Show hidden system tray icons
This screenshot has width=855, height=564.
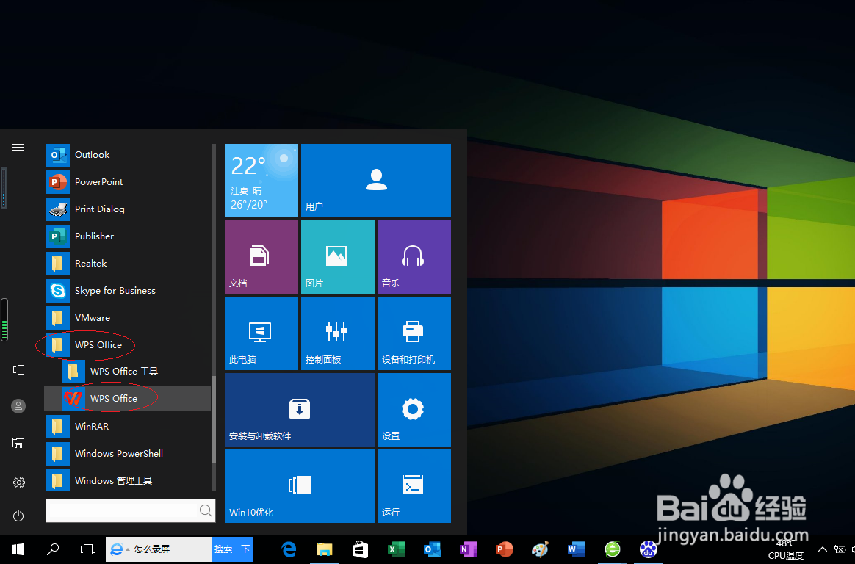tap(823, 549)
